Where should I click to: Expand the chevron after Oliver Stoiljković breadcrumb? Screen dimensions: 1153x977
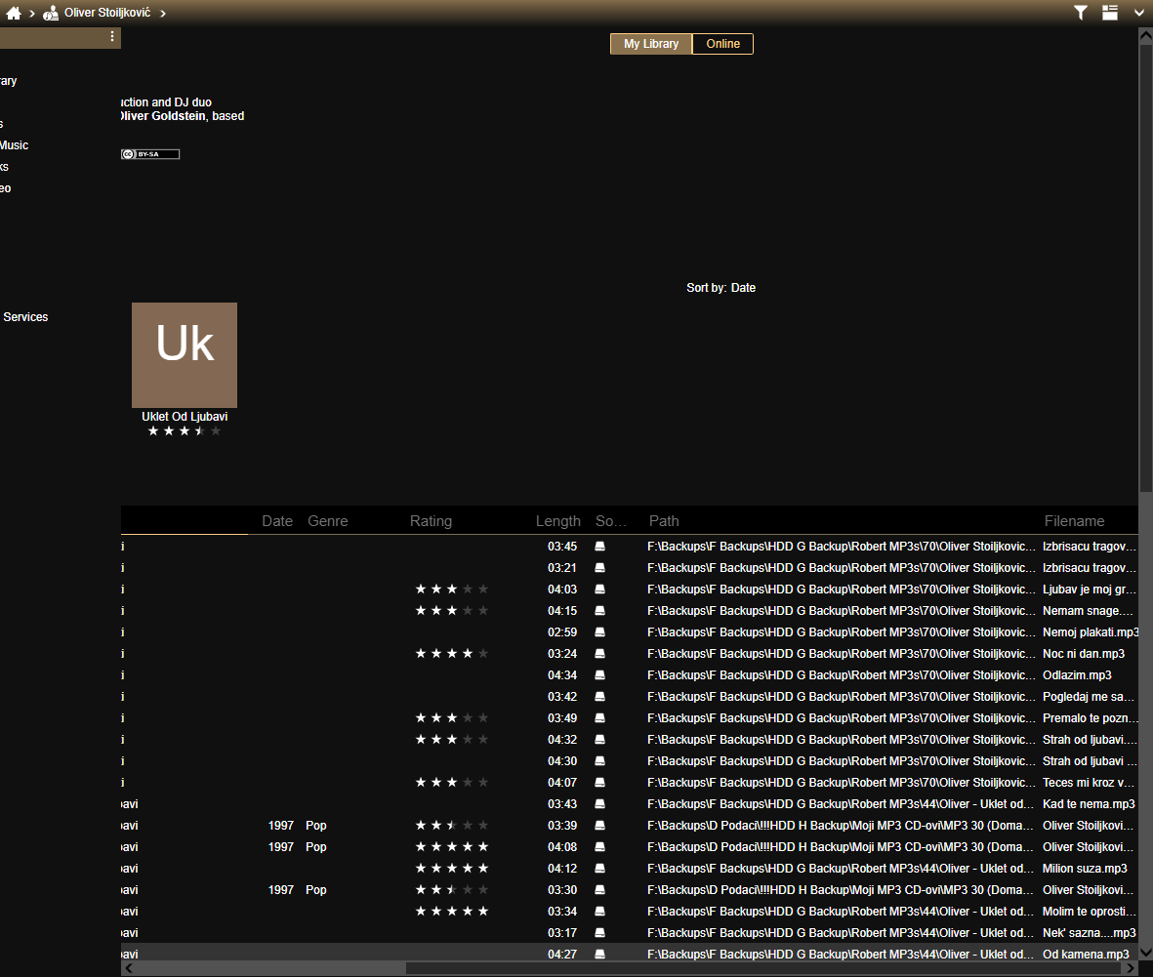point(163,13)
